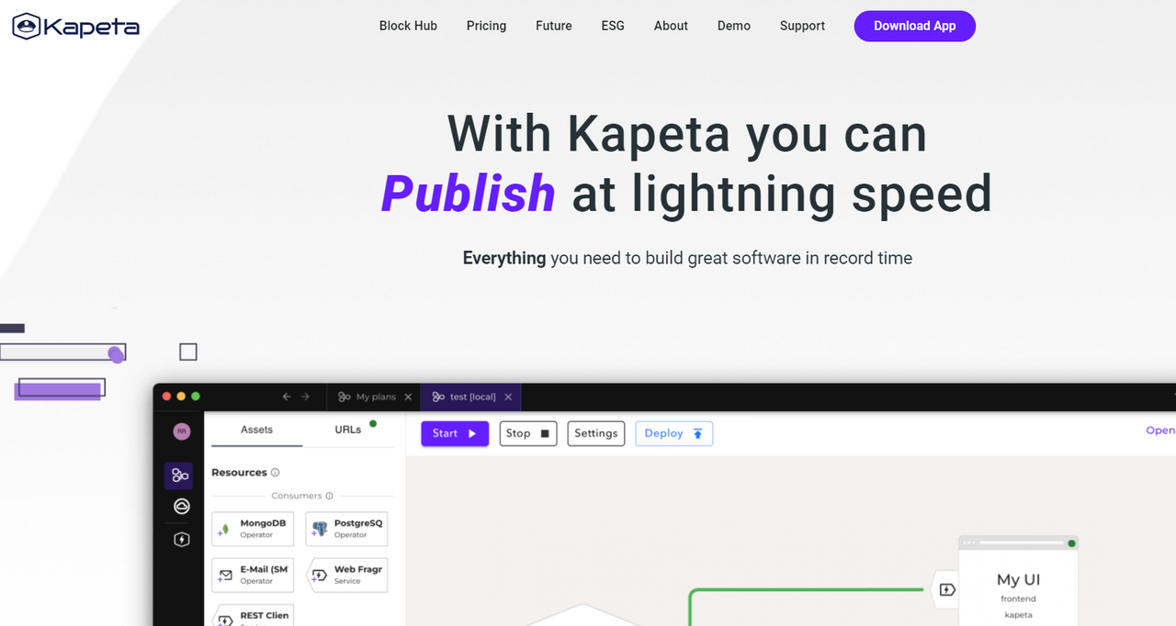Open the cloud deployments sidebar icon
Image resolution: width=1176 pixels, height=626 pixels.
[x=182, y=507]
